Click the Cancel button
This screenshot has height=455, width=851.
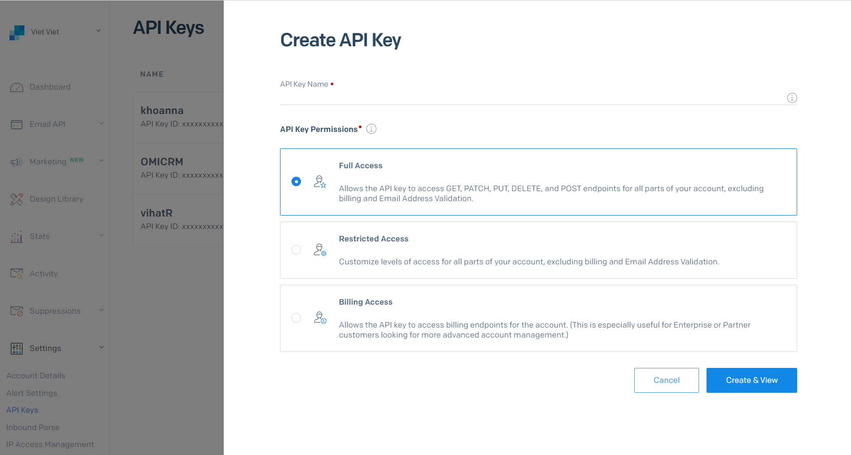[x=667, y=380]
